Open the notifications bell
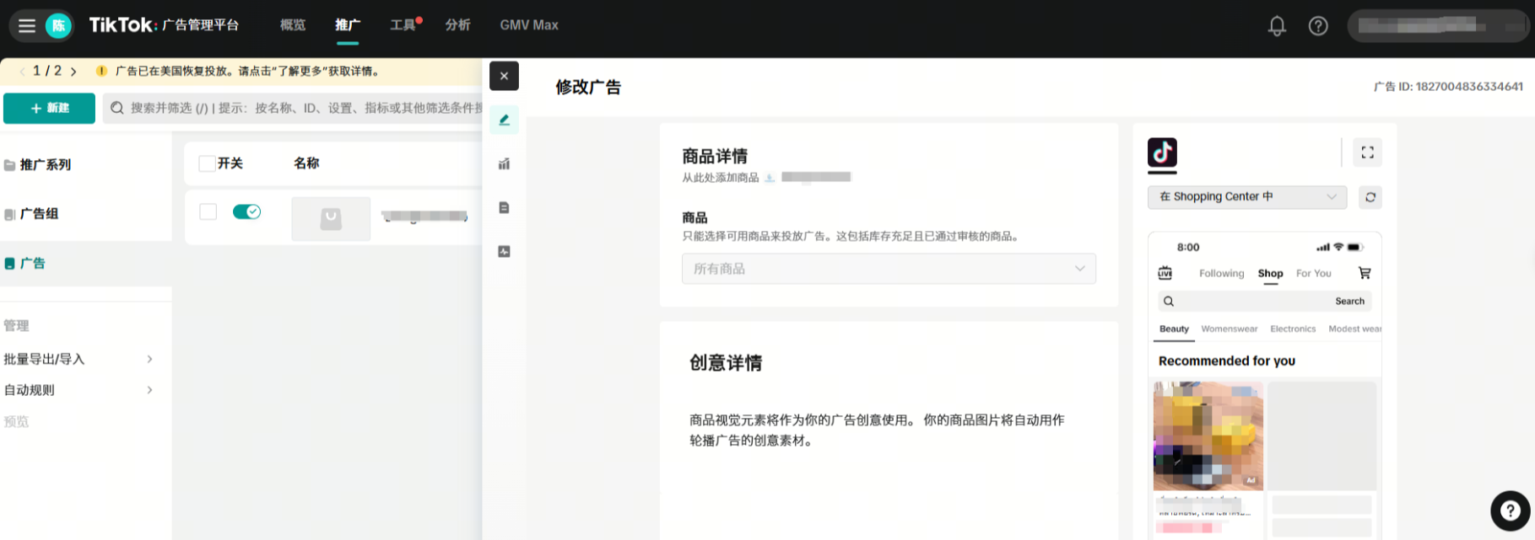 pyautogui.click(x=1277, y=26)
